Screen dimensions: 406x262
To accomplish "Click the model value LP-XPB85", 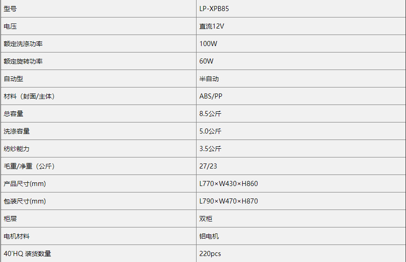I will point(214,9).
